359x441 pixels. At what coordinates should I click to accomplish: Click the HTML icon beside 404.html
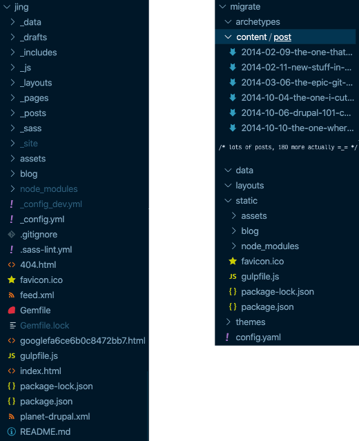pos(12,264)
